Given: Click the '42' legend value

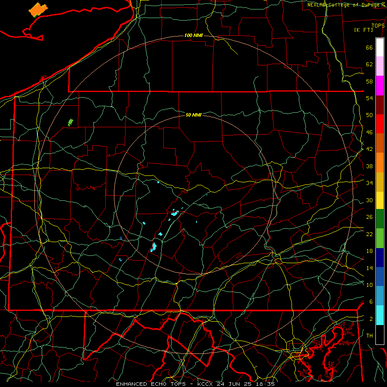Looking at the screenshot, I should point(369,149).
